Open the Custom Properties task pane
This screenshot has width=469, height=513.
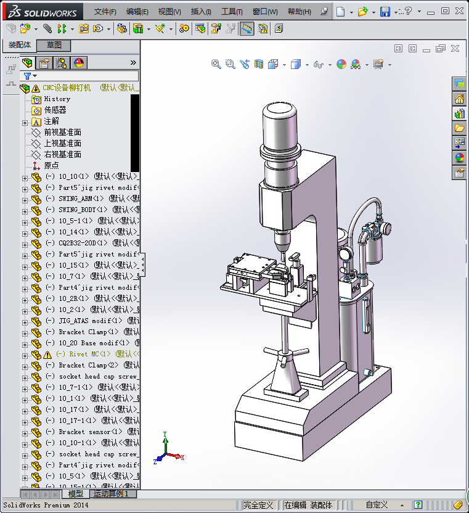(459, 173)
